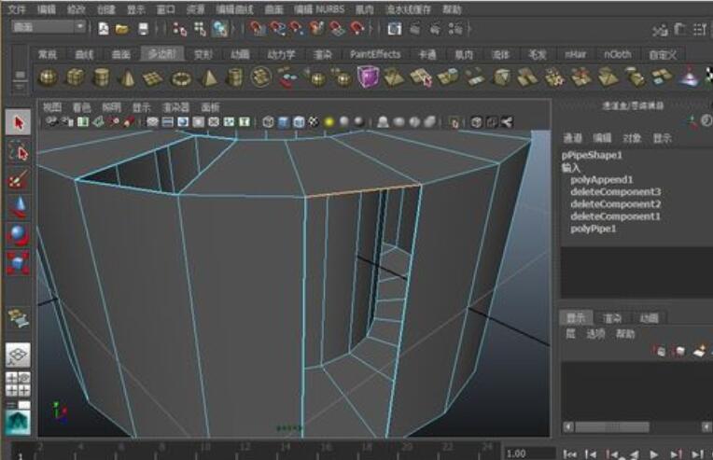The width and height of the screenshot is (713, 460).
Task: Choose the Move tool cone icon
Action: (x=19, y=208)
